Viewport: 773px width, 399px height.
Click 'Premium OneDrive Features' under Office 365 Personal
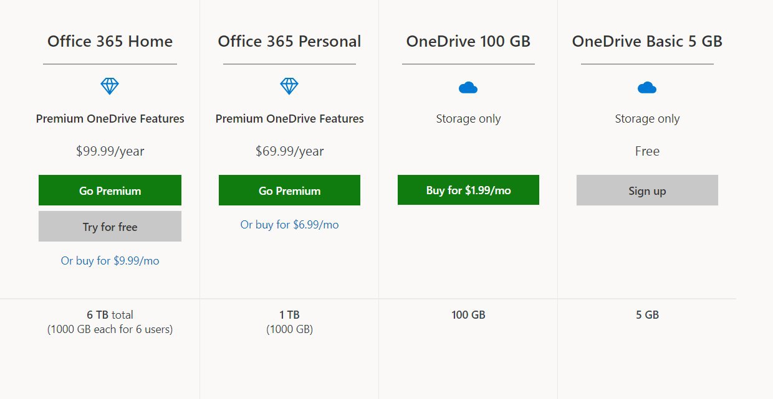click(289, 118)
